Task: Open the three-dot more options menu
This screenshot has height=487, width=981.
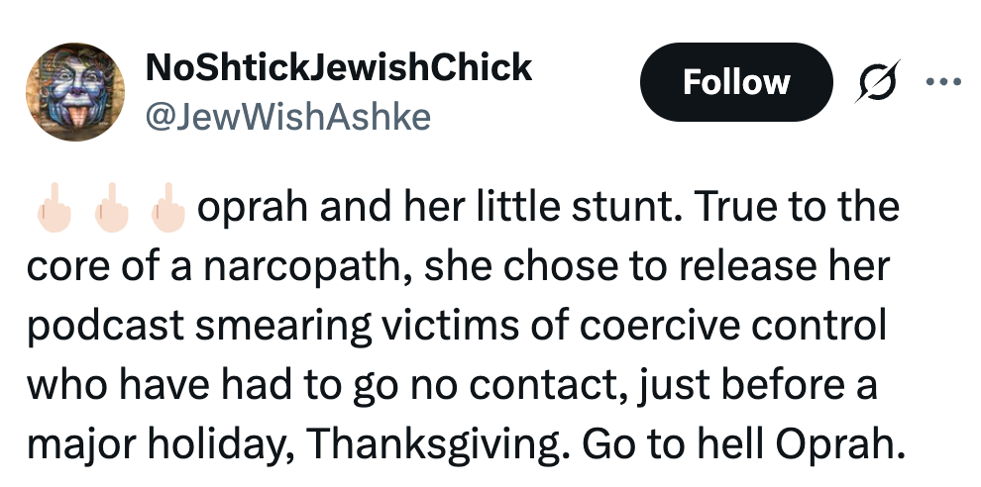Action: (942, 81)
